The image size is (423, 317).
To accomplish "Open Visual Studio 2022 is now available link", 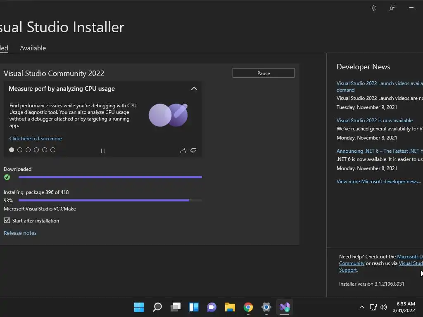I will tap(375, 121).
